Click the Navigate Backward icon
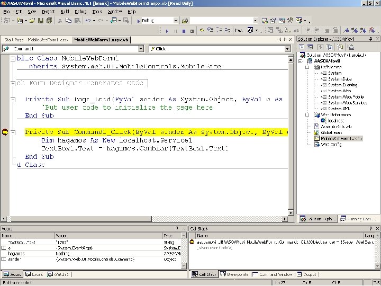381x286 pixels. [113, 21]
